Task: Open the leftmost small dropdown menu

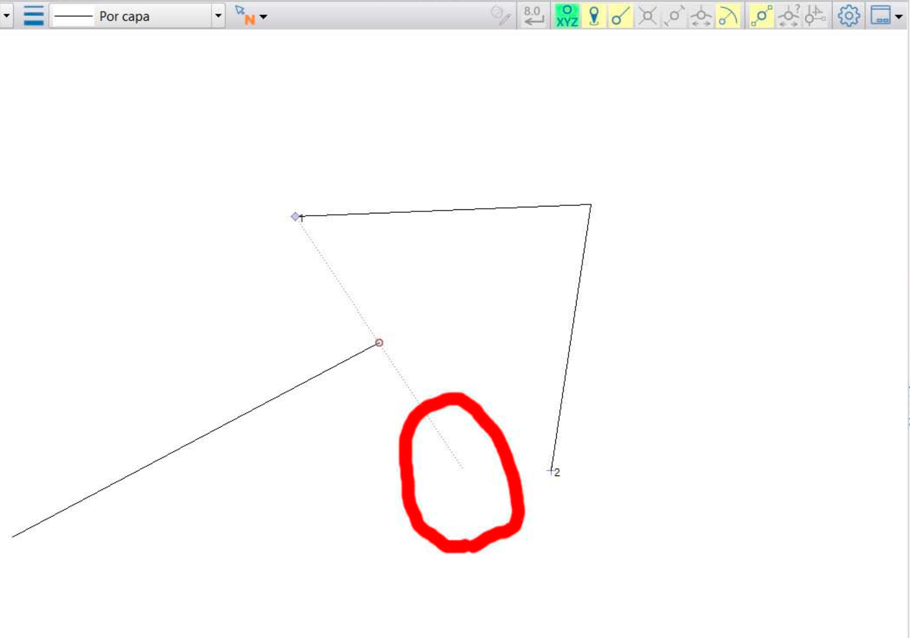Action: coord(6,16)
